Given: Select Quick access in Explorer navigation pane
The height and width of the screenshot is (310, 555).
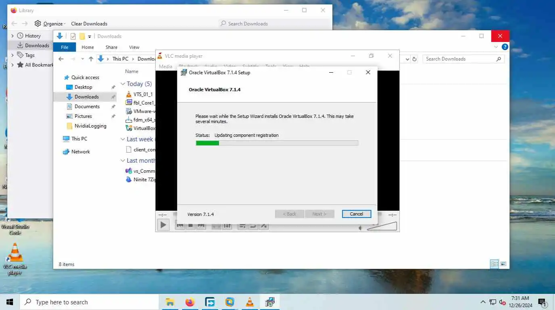Looking at the screenshot, I should [85, 77].
